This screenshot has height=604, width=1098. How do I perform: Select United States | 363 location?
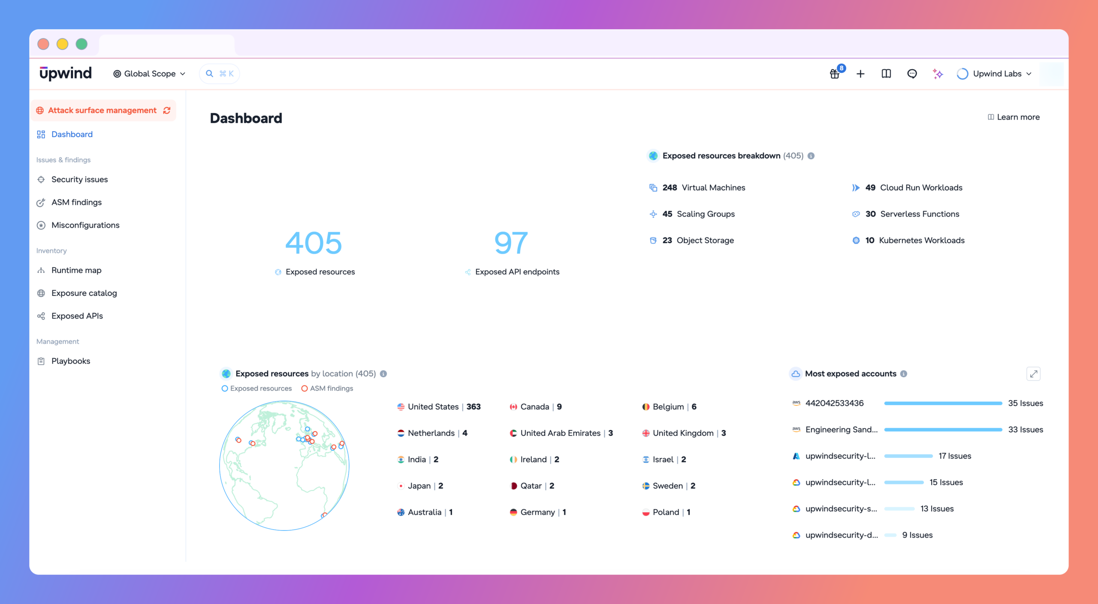tap(439, 407)
